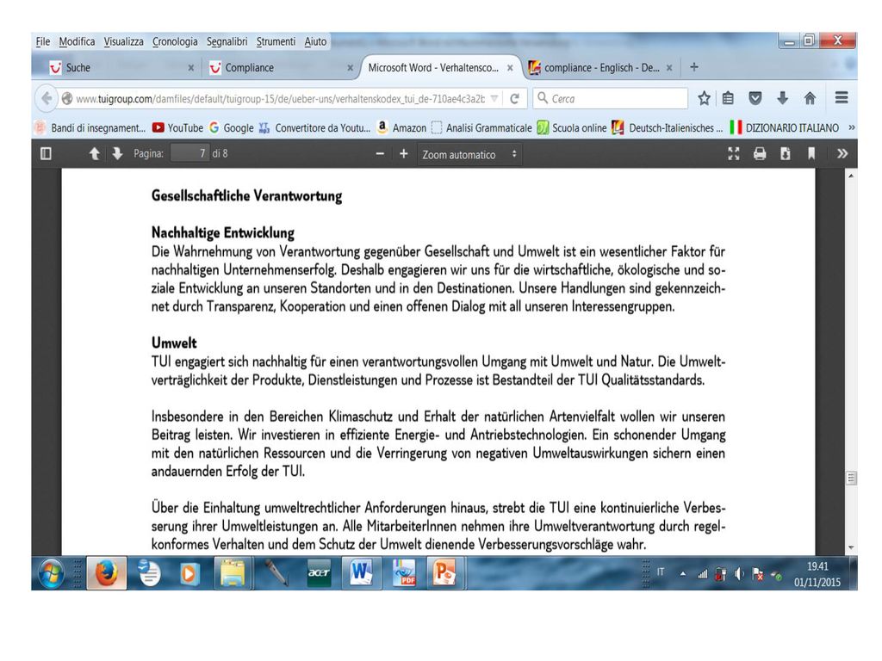The width and height of the screenshot is (882, 661).
Task: Open the Google bookmark
Action: [231, 128]
